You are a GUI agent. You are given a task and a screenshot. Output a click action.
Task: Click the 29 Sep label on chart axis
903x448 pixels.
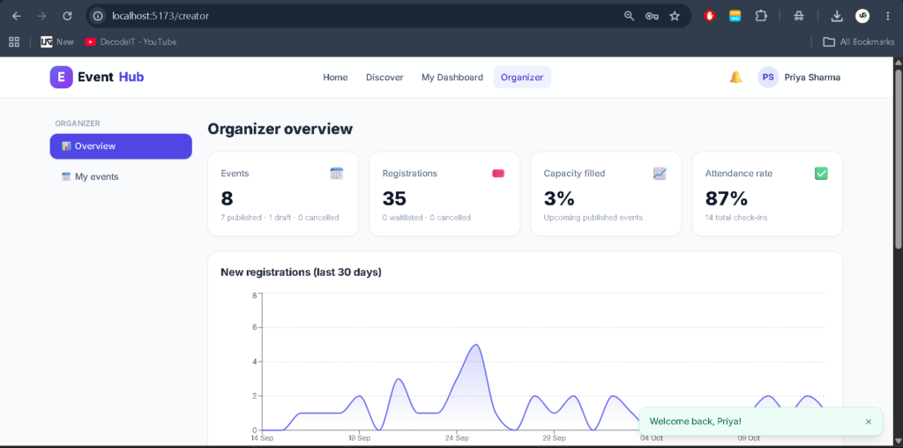554,437
